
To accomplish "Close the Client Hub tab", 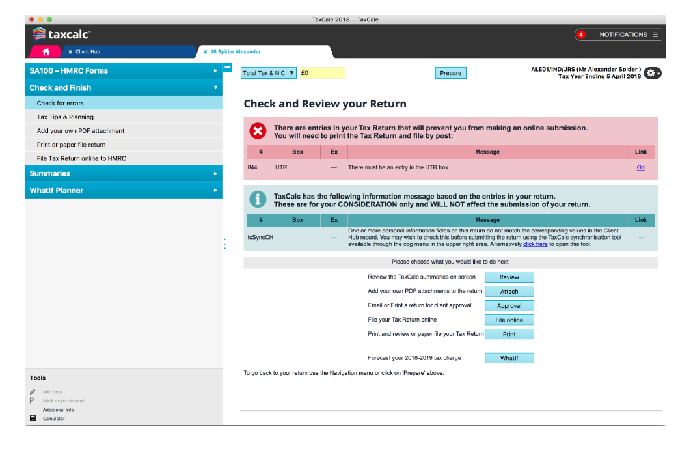I will (70, 52).
